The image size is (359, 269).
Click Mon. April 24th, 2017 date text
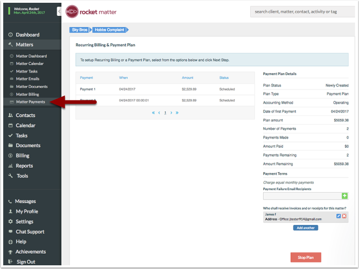29,12
